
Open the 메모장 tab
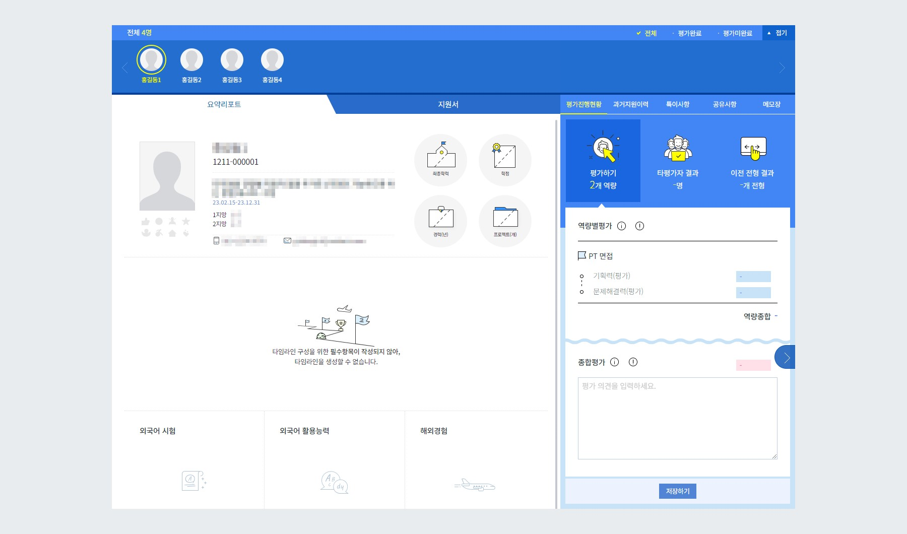coord(770,104)
